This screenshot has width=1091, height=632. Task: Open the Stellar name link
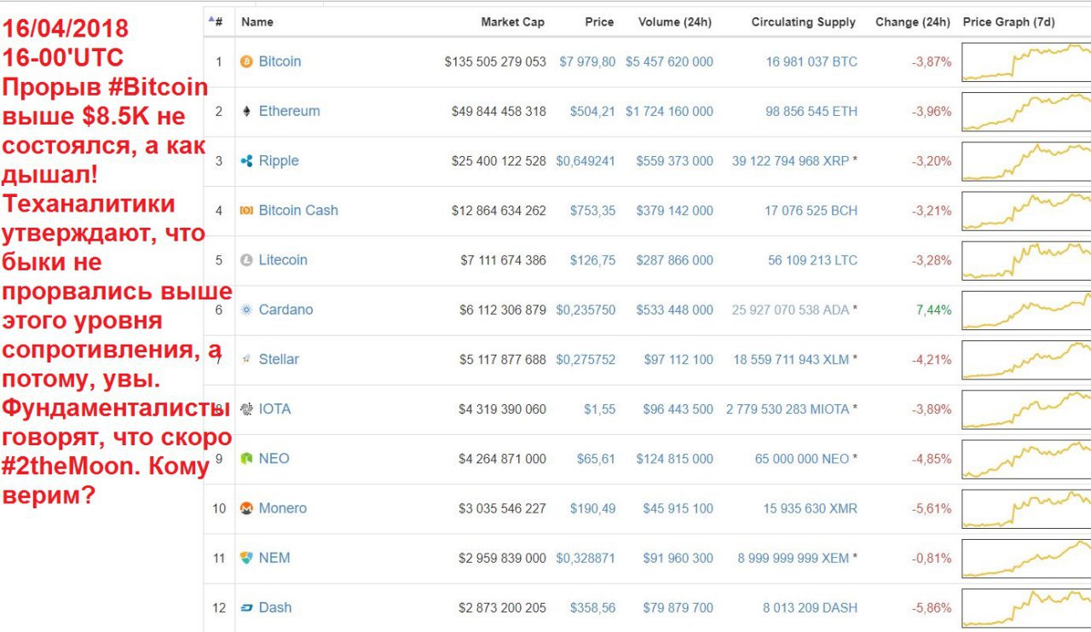point(279,359)
